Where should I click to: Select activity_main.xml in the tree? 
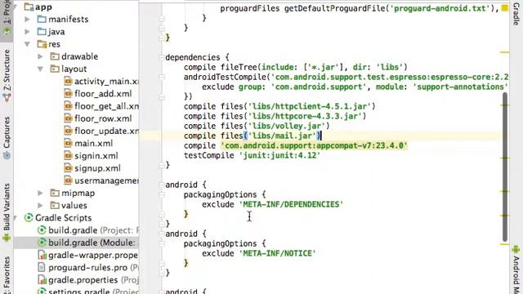[x=106, y=82]
